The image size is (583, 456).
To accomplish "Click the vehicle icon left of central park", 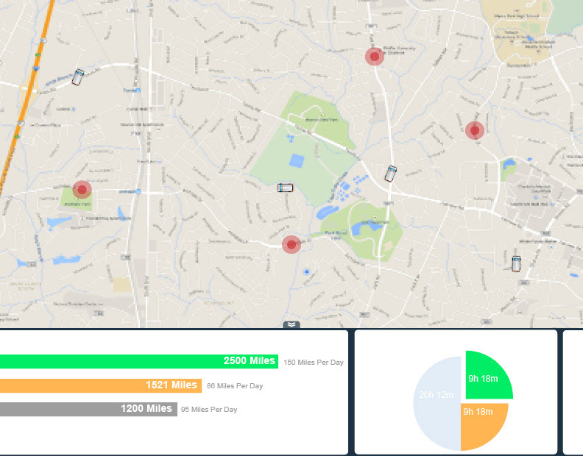I will pos(285,188).
